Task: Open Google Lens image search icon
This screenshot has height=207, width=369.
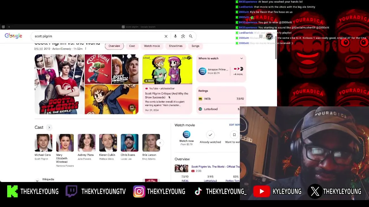Action: [x=183, y=36]
